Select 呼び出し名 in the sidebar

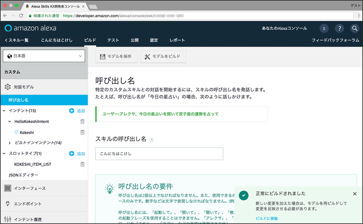(44, 100)
